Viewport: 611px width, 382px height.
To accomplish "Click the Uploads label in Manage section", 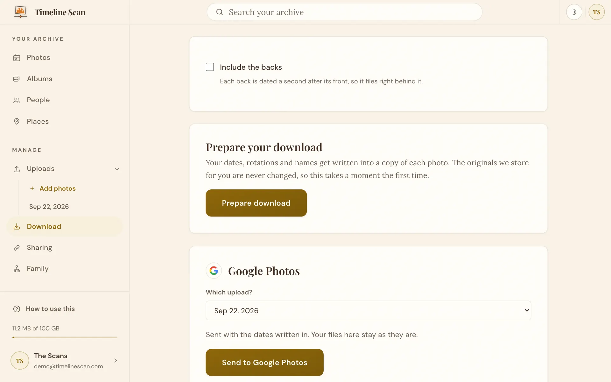I will coord(40,169).
